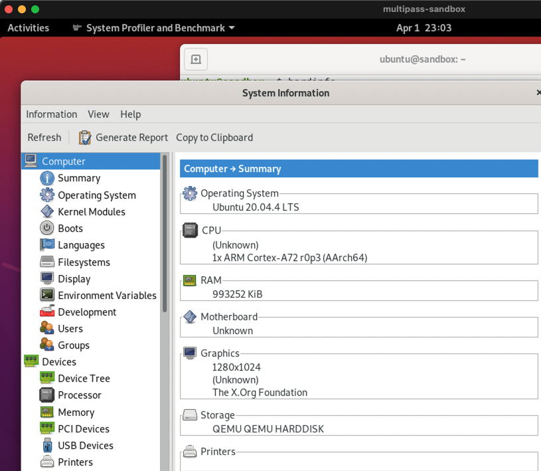Click the macOS yellow minimize button
This screenshot has width=541, height=471.
point(22,9)
